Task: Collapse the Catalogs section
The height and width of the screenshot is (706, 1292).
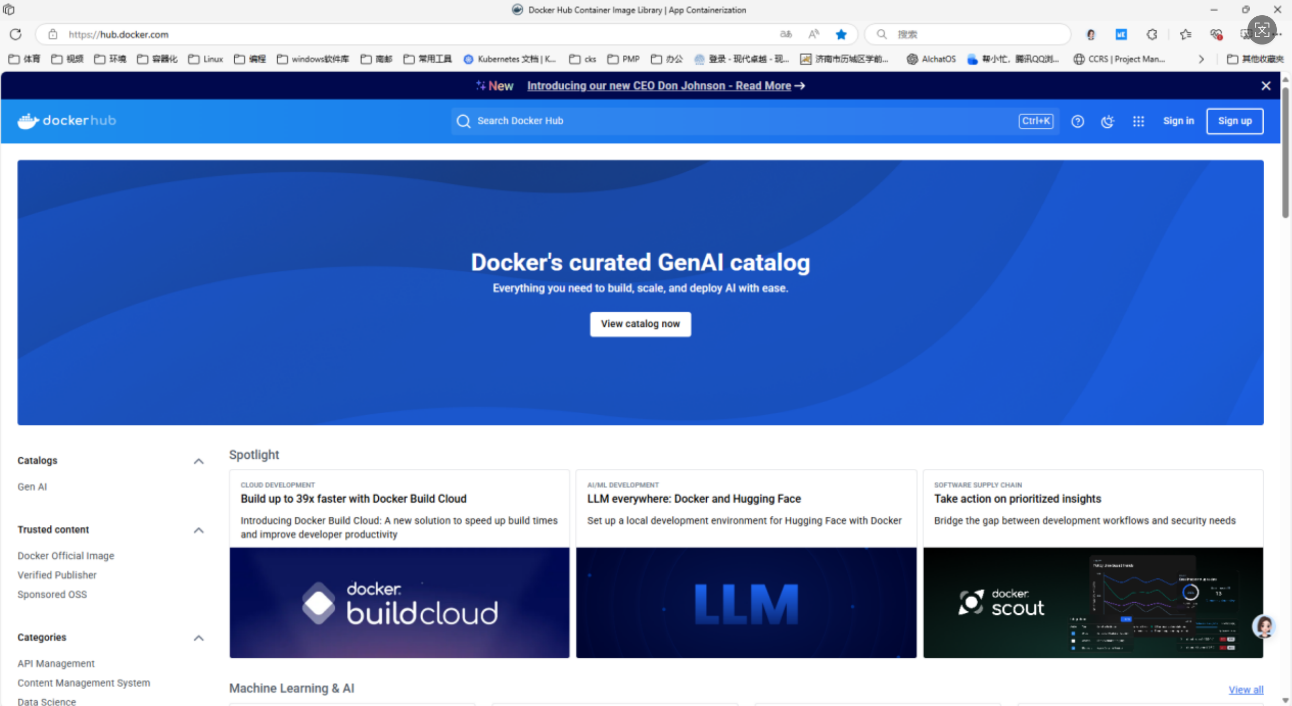Action: coord(199,461)
